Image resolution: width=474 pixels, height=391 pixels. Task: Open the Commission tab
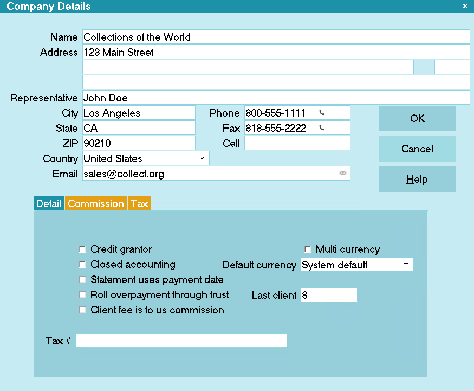click(96, 203)
